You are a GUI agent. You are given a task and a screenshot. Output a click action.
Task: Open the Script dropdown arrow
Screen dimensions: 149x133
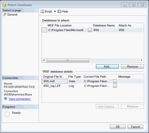pyautogui.click(x=55, y=12)
